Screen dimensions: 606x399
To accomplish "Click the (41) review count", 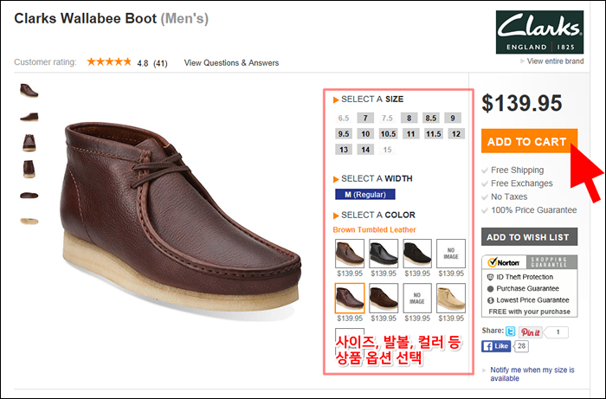I will point(160,63).
